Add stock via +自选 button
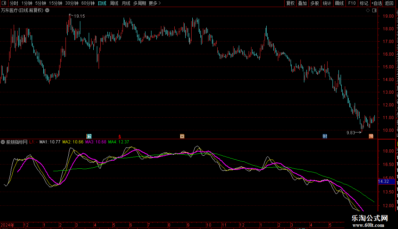Viewport: 398px width, 229px height. pos(377,3)
